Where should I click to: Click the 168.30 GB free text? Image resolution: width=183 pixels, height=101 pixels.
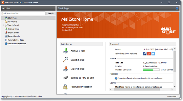tap(167, 70)
